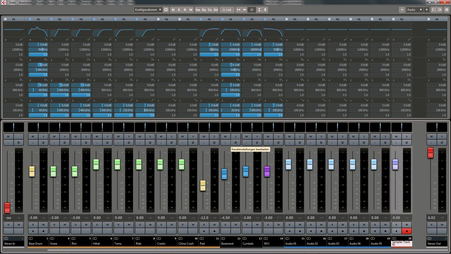
Task: Click Pad EQ curve thumbnail
Action: tap(209, 29)
